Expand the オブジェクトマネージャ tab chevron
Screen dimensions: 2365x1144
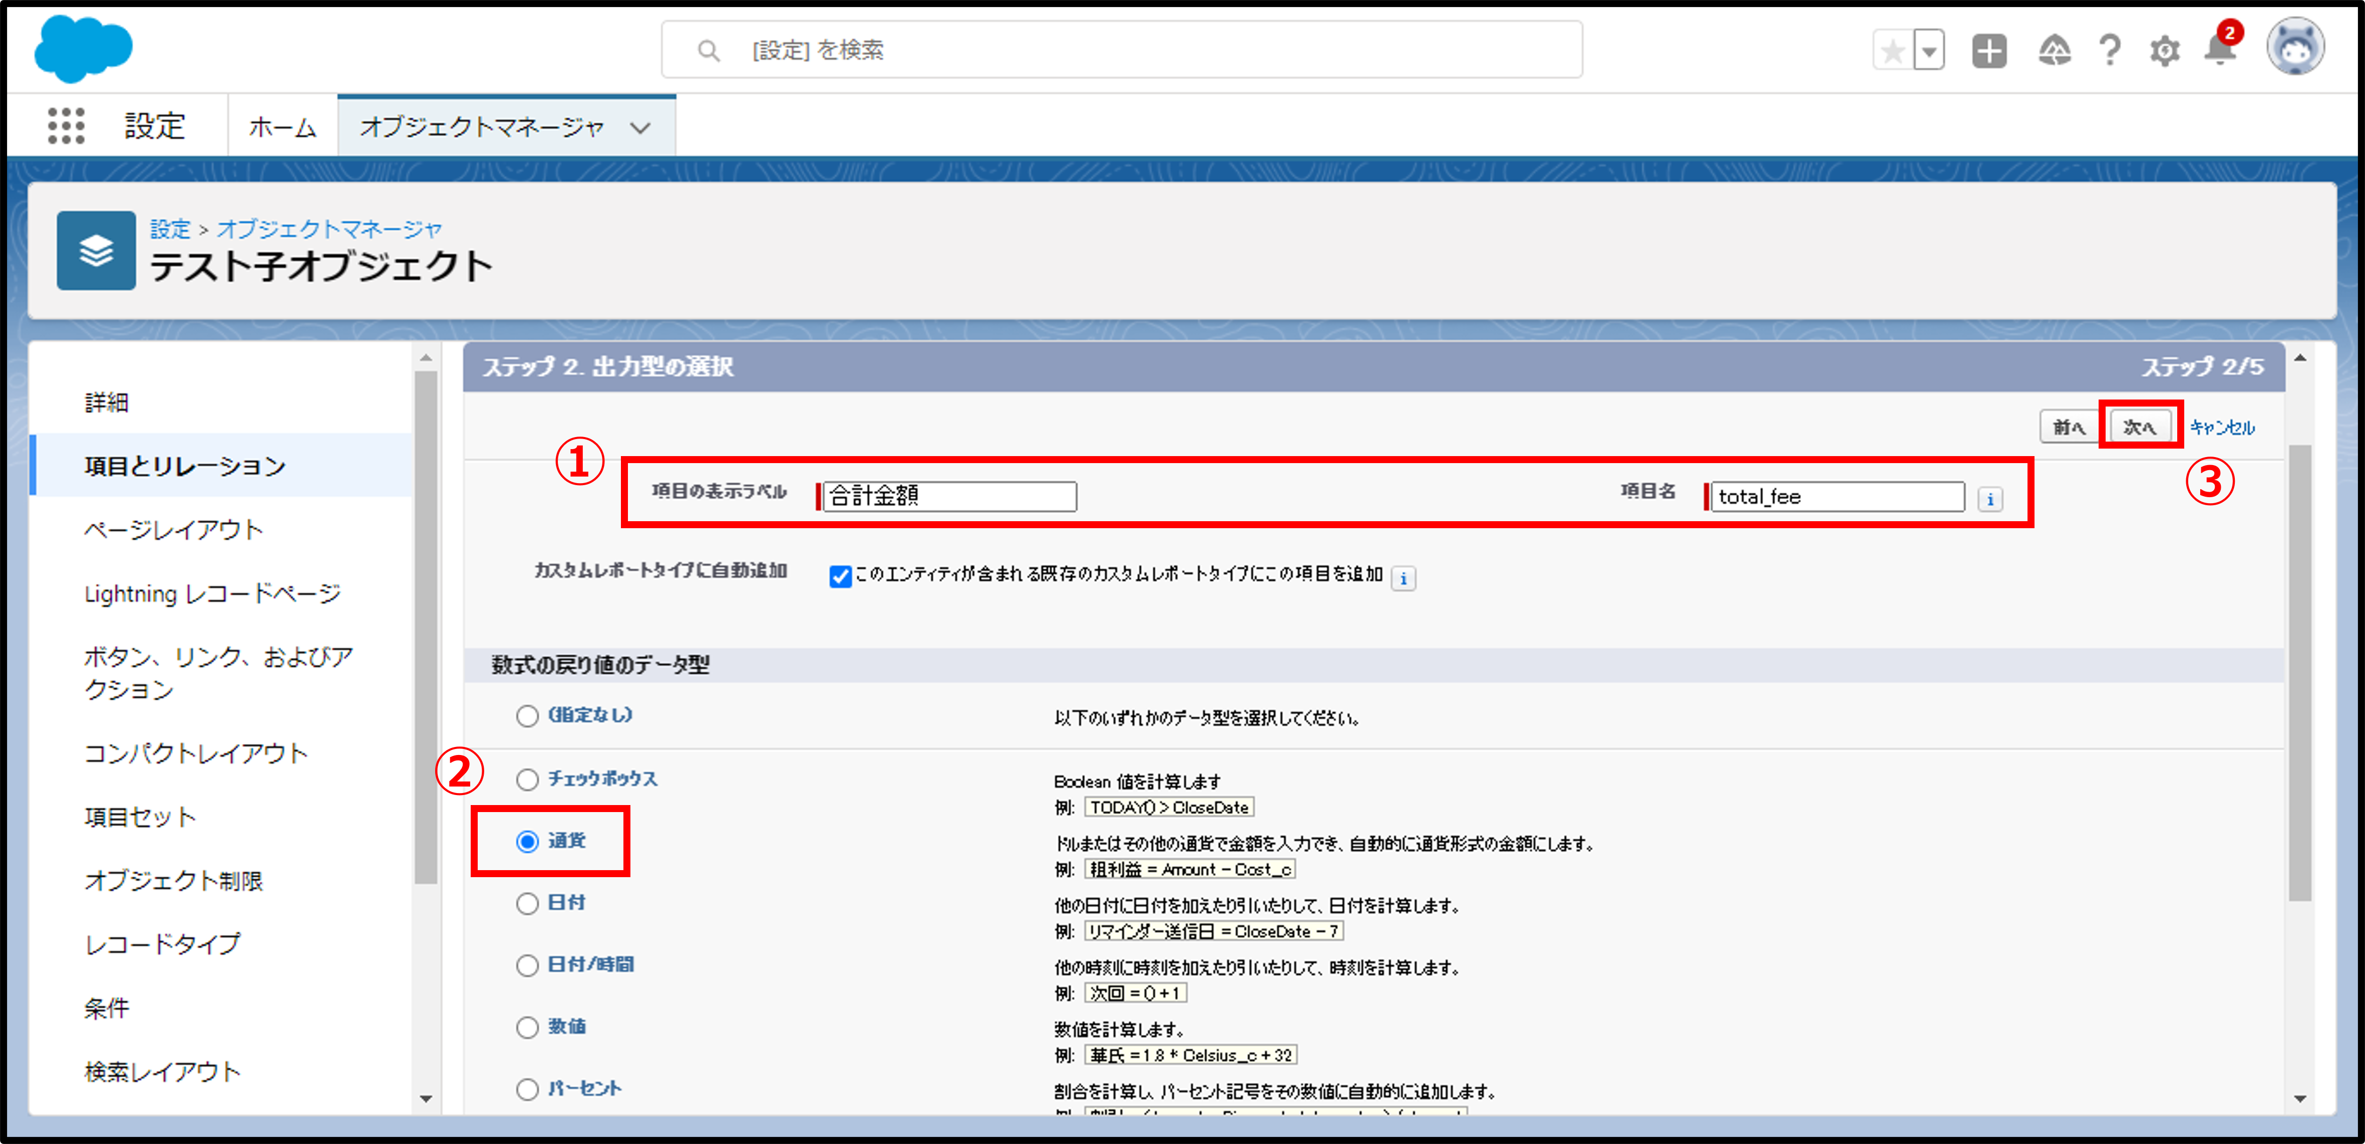pos(641,128)
